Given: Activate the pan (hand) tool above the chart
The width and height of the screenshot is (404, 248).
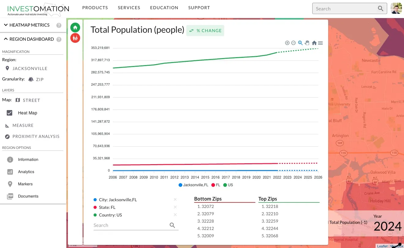Looking at the screenshot, I should tap(307, 43).
